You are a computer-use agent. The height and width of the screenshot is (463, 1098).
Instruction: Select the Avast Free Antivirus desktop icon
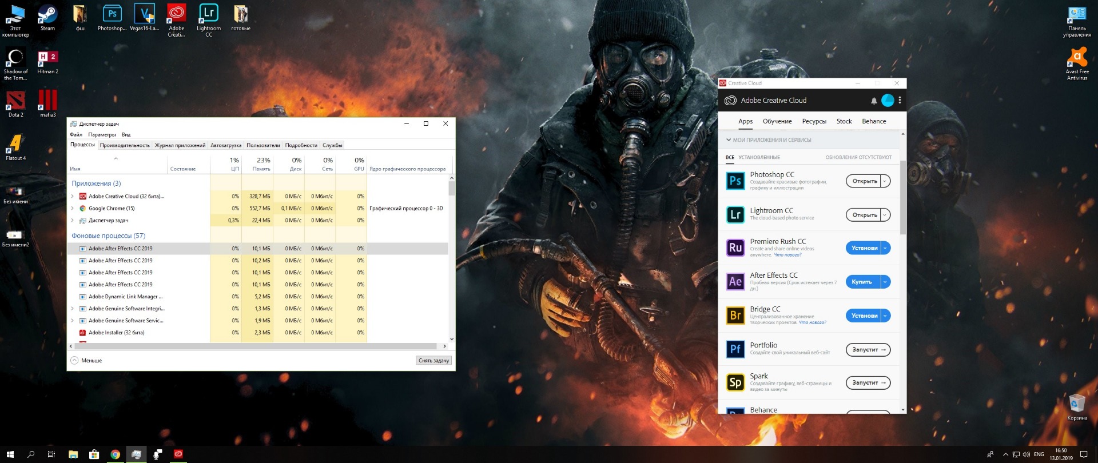coord(1077,63)
